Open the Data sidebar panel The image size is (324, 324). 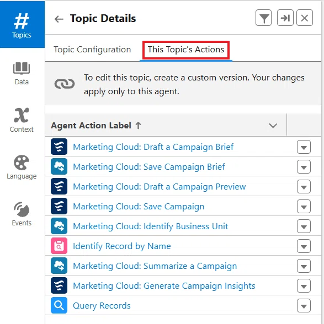[22, 73]
